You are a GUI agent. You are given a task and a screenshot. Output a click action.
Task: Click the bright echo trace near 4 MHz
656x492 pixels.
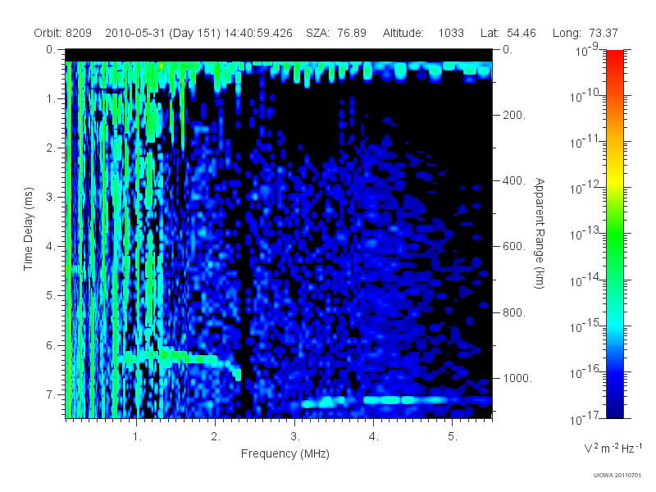pyautogui.click(x=406, y=400)
